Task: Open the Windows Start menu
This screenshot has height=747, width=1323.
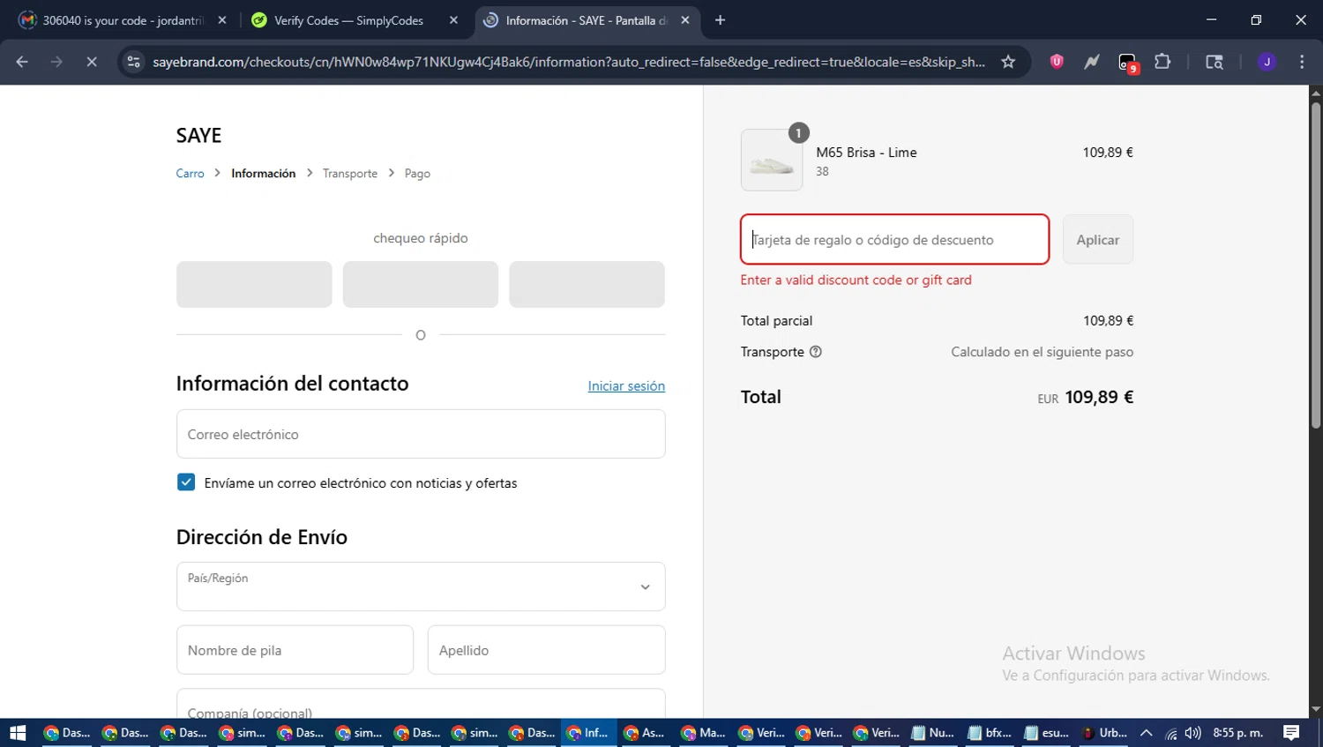Action: [18, 733]
